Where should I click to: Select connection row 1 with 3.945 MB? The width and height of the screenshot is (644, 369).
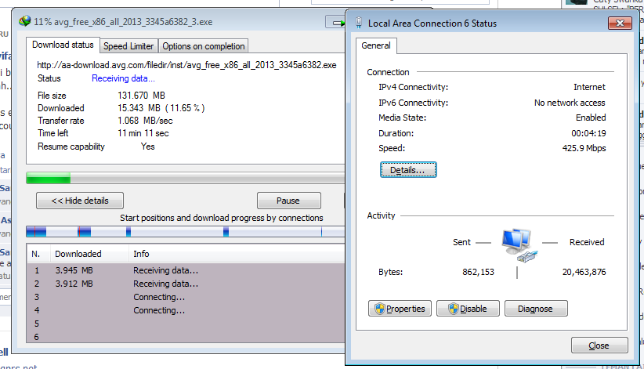point(186,270)
